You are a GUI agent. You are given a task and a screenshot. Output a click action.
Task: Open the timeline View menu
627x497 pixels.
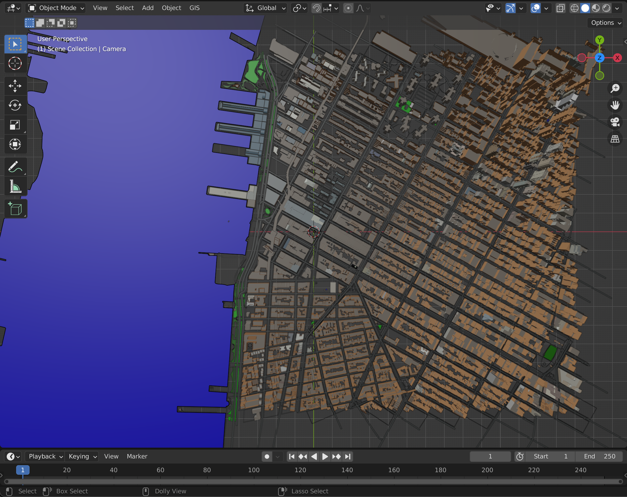point(111,456)
